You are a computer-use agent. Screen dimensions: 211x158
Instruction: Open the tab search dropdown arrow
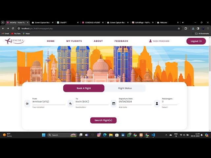tap(3, 23)
